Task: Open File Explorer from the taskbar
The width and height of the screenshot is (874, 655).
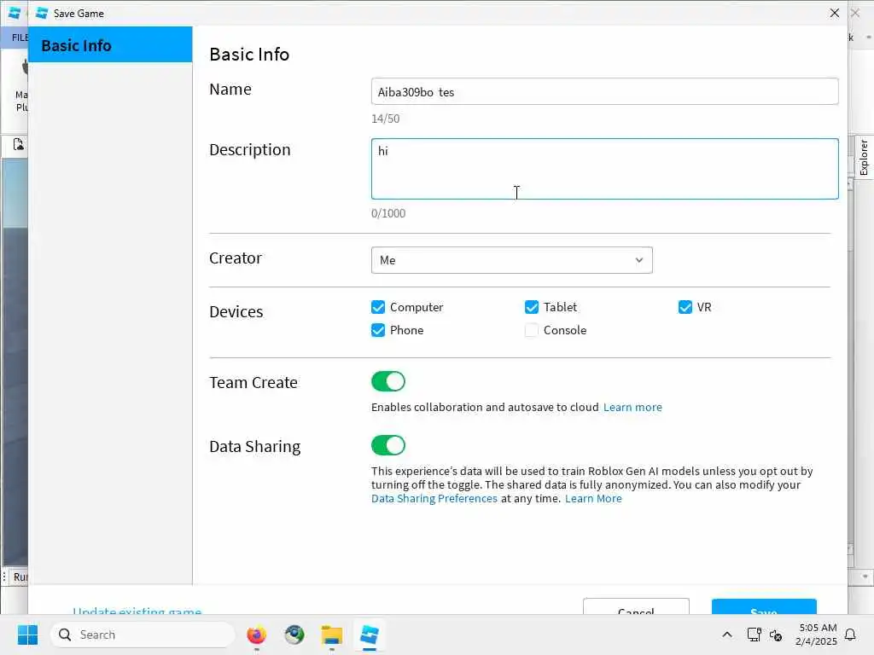Action: coord(332,635)
